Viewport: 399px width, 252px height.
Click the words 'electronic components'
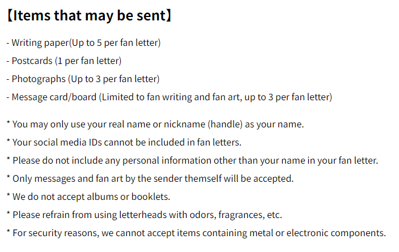tap(336, 233)
